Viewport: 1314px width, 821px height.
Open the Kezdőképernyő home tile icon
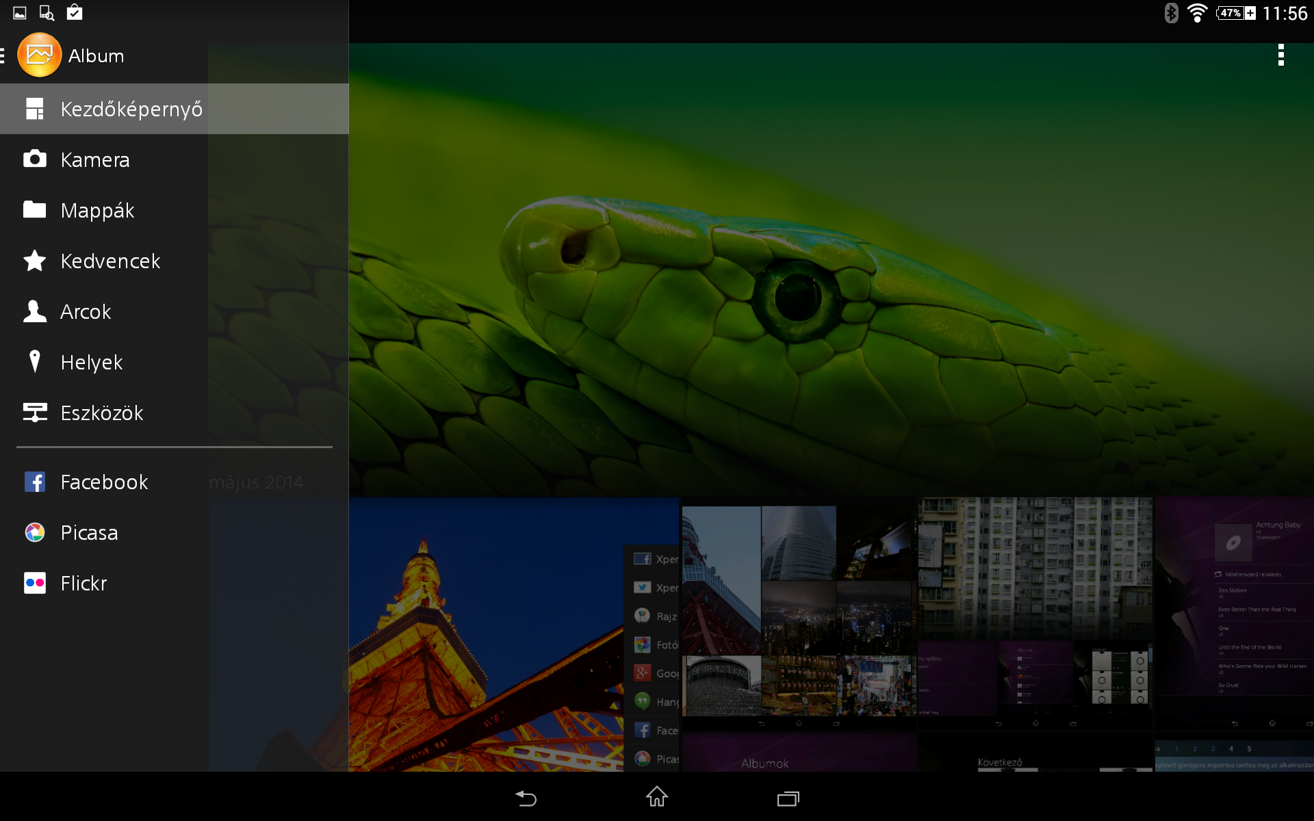[x=35, y=109]
